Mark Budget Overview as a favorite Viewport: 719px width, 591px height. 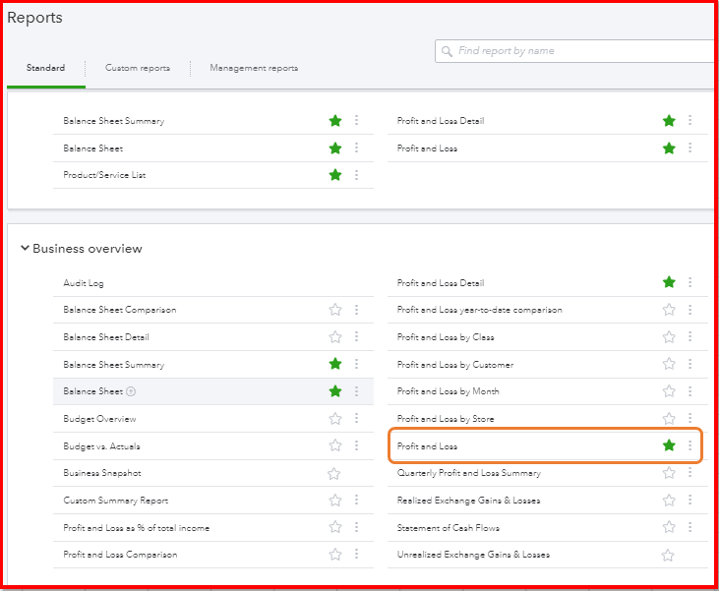click(x=335, y=419)
